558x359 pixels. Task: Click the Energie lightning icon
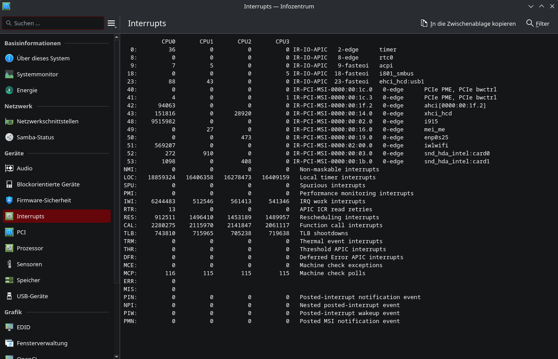[x=9, y=90]
